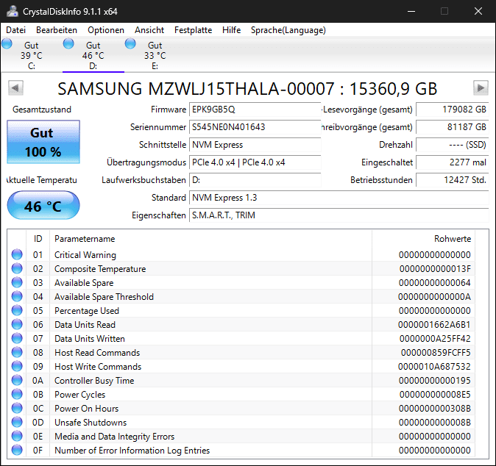Click the Eigenschaften field S.M.A.R.T., TRIM
496x466 pixels.
[339, 215]
